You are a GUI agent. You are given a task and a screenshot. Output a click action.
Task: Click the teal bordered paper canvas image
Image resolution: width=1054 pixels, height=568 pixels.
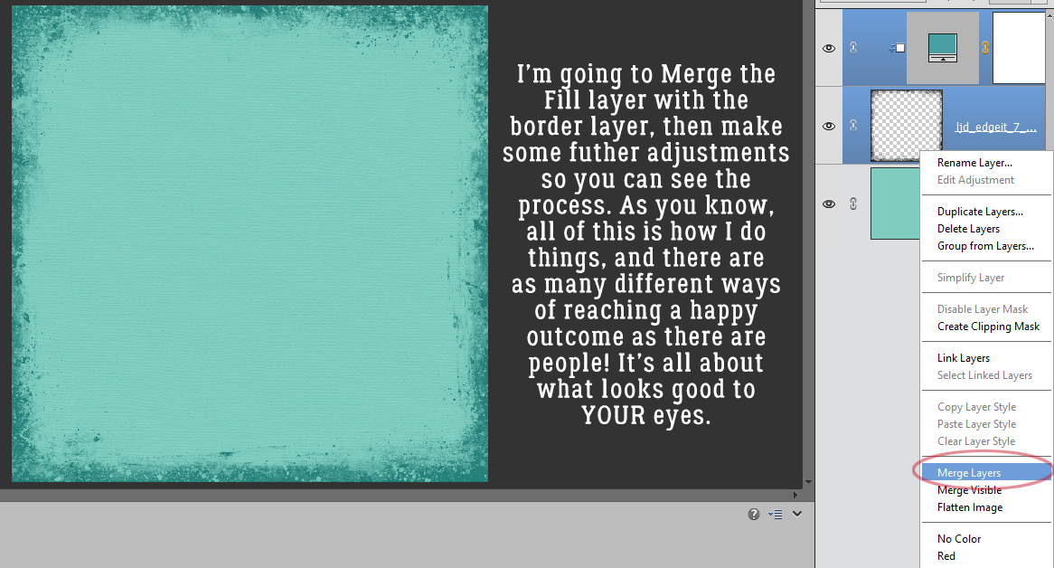(x=249, y=243)
